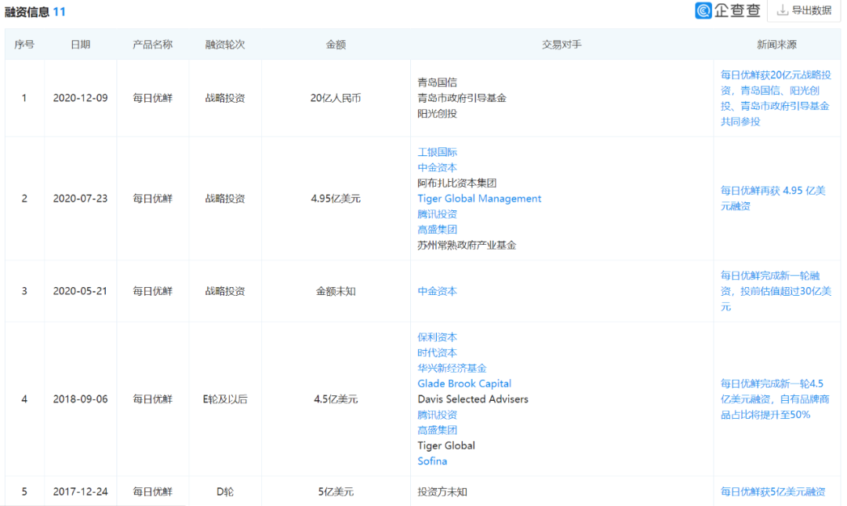Open 中金资本 link in the 2020-05-21 row
Image resolution: width=847 pixels, height=506 pixels.
coord(437,291)
